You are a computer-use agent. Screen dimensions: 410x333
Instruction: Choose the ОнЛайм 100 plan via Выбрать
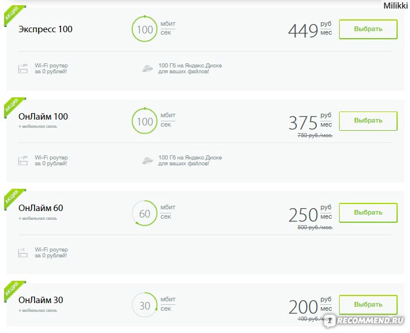coord(368,121)
